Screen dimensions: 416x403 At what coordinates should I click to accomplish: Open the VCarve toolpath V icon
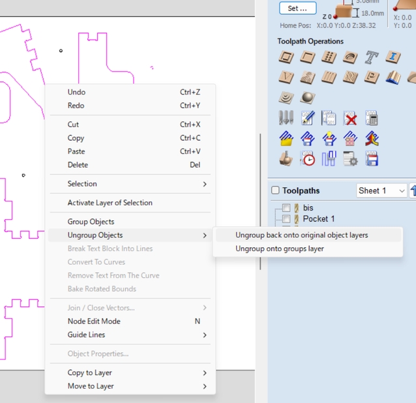coord(286,77)
